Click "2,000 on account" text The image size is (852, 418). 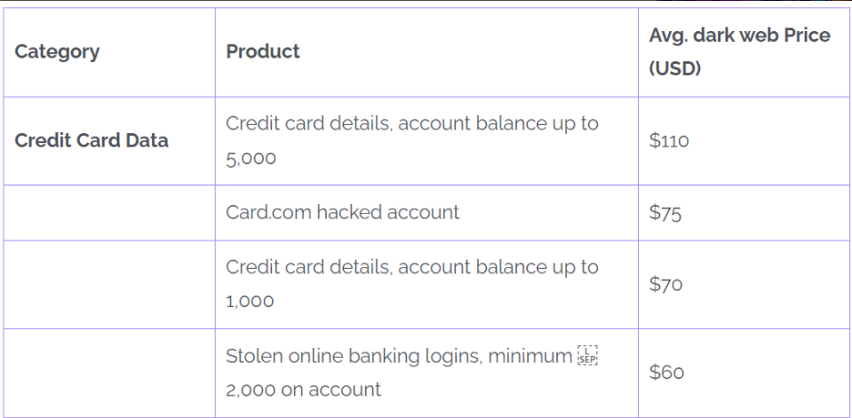pos(303,390)
